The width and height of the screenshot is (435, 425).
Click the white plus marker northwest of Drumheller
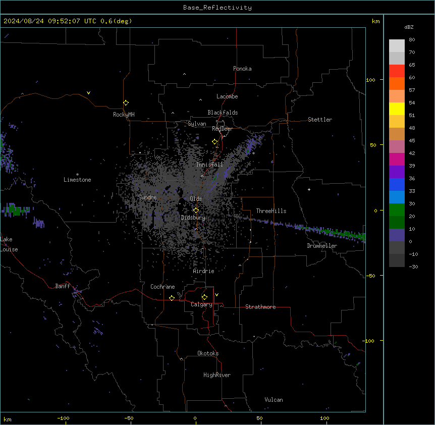[309, 189]
